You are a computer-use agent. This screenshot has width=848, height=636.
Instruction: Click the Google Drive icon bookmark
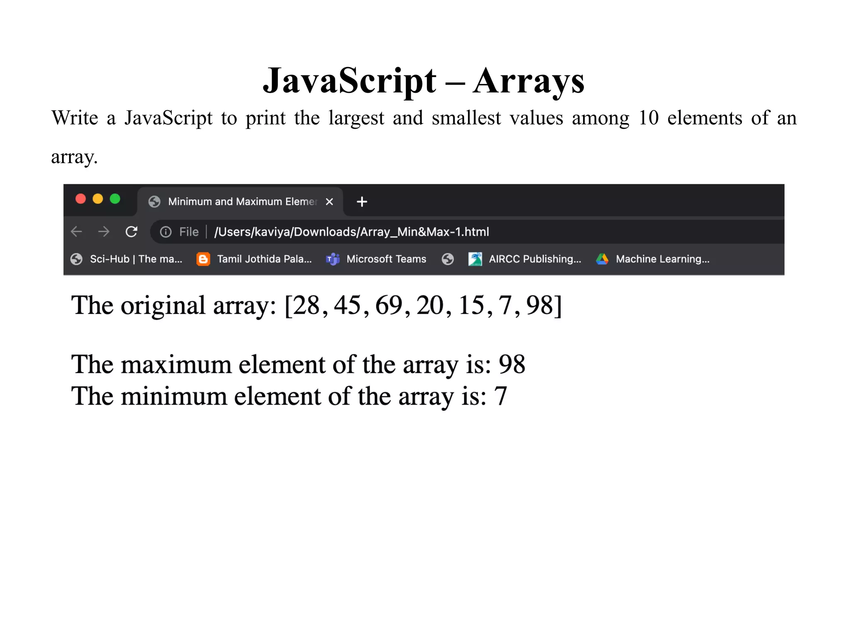(602, 259)
